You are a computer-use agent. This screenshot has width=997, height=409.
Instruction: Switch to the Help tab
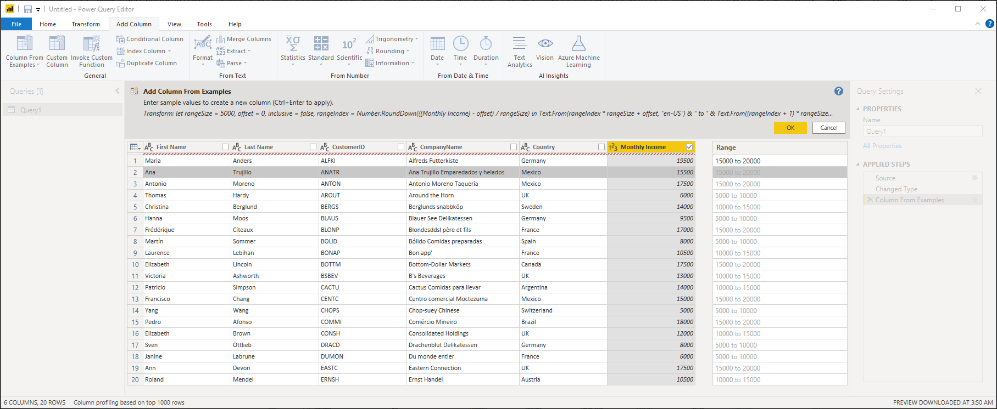coord(235,24)
